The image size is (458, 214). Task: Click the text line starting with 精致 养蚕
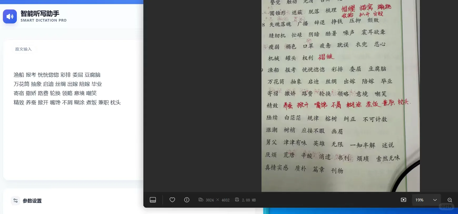click(67, 102)
